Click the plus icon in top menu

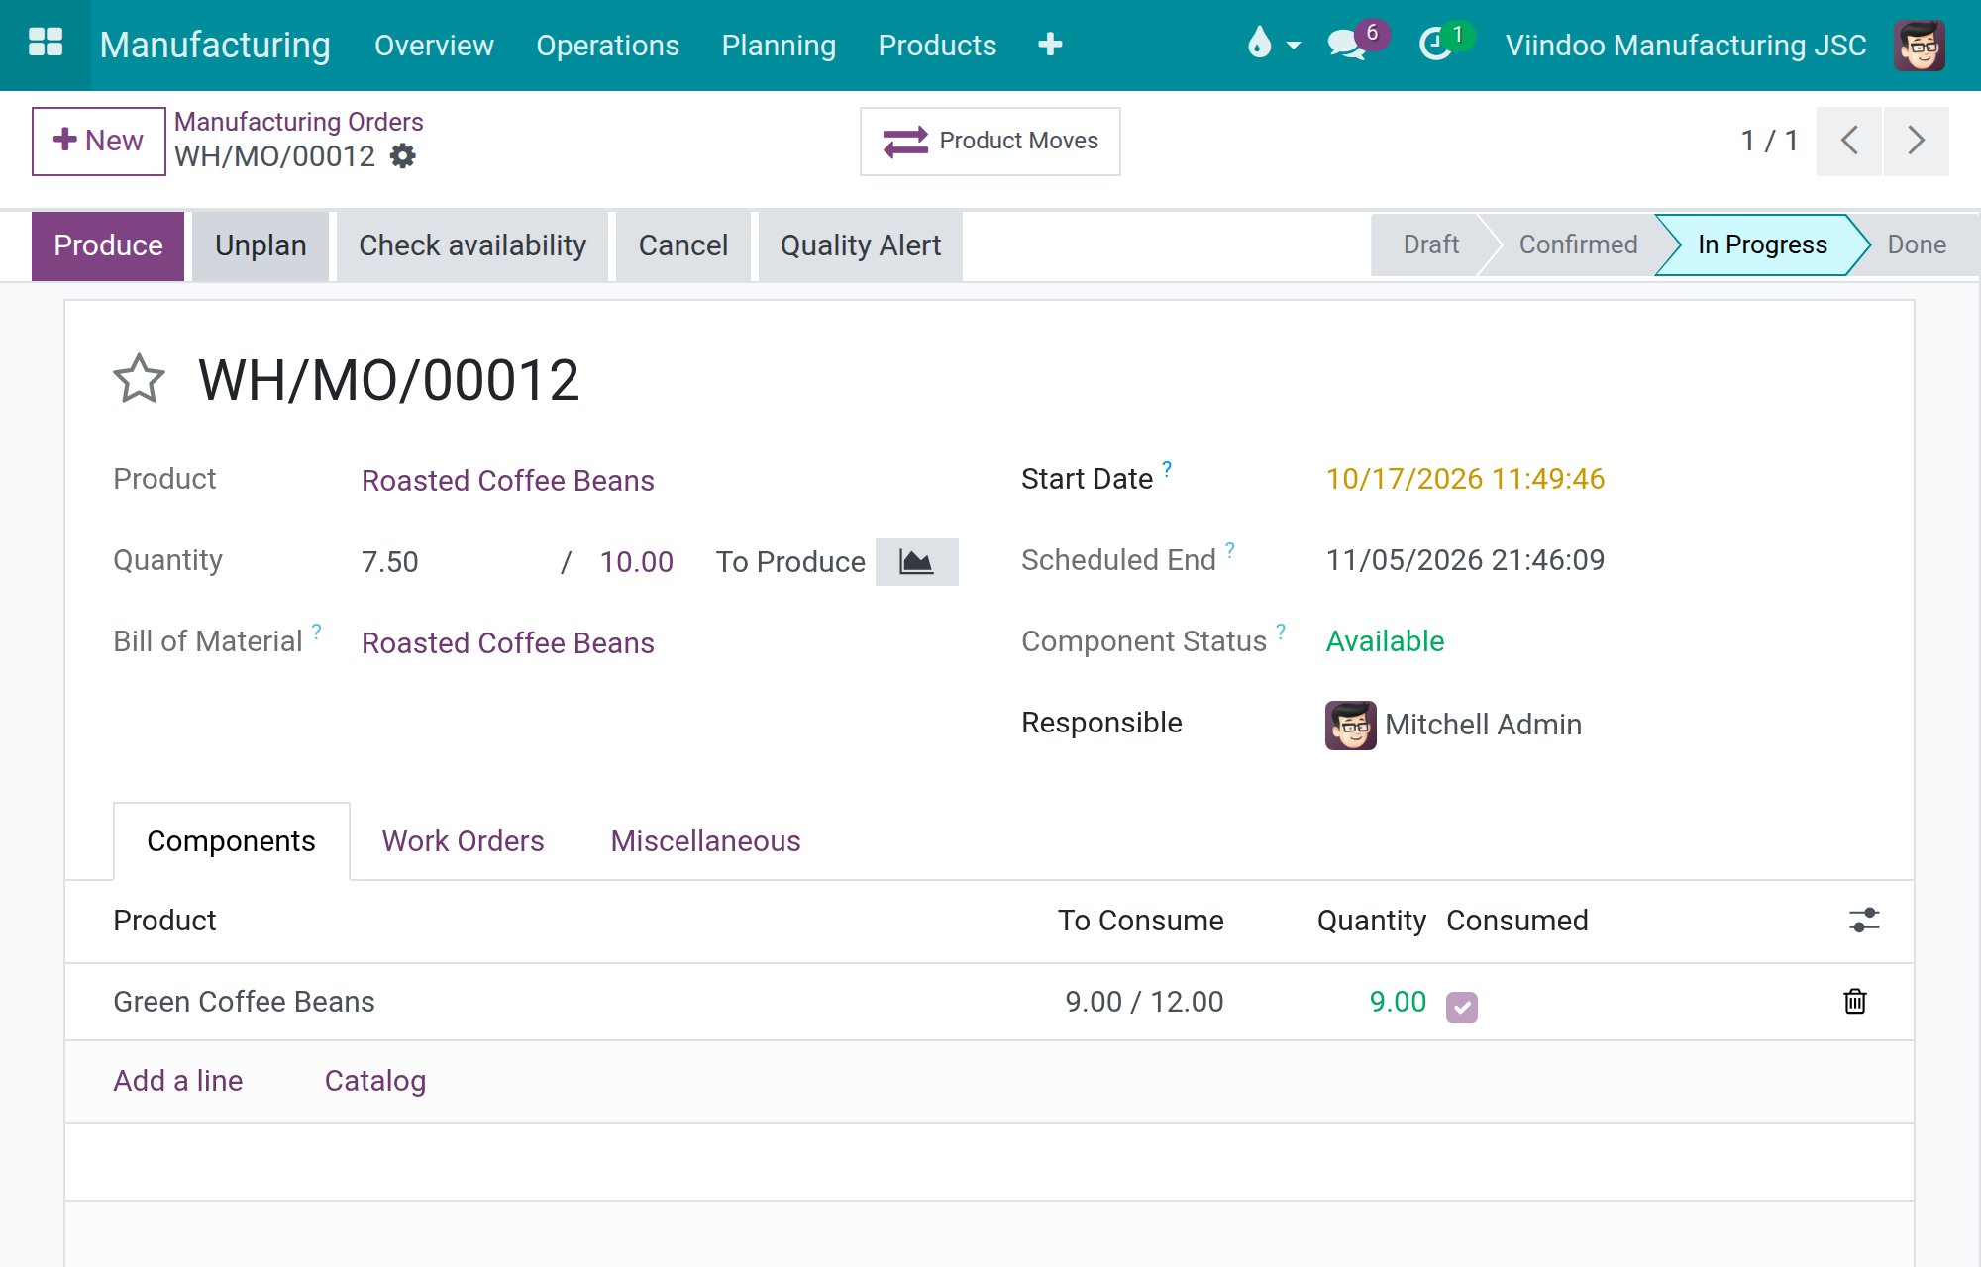(1050, 45)
